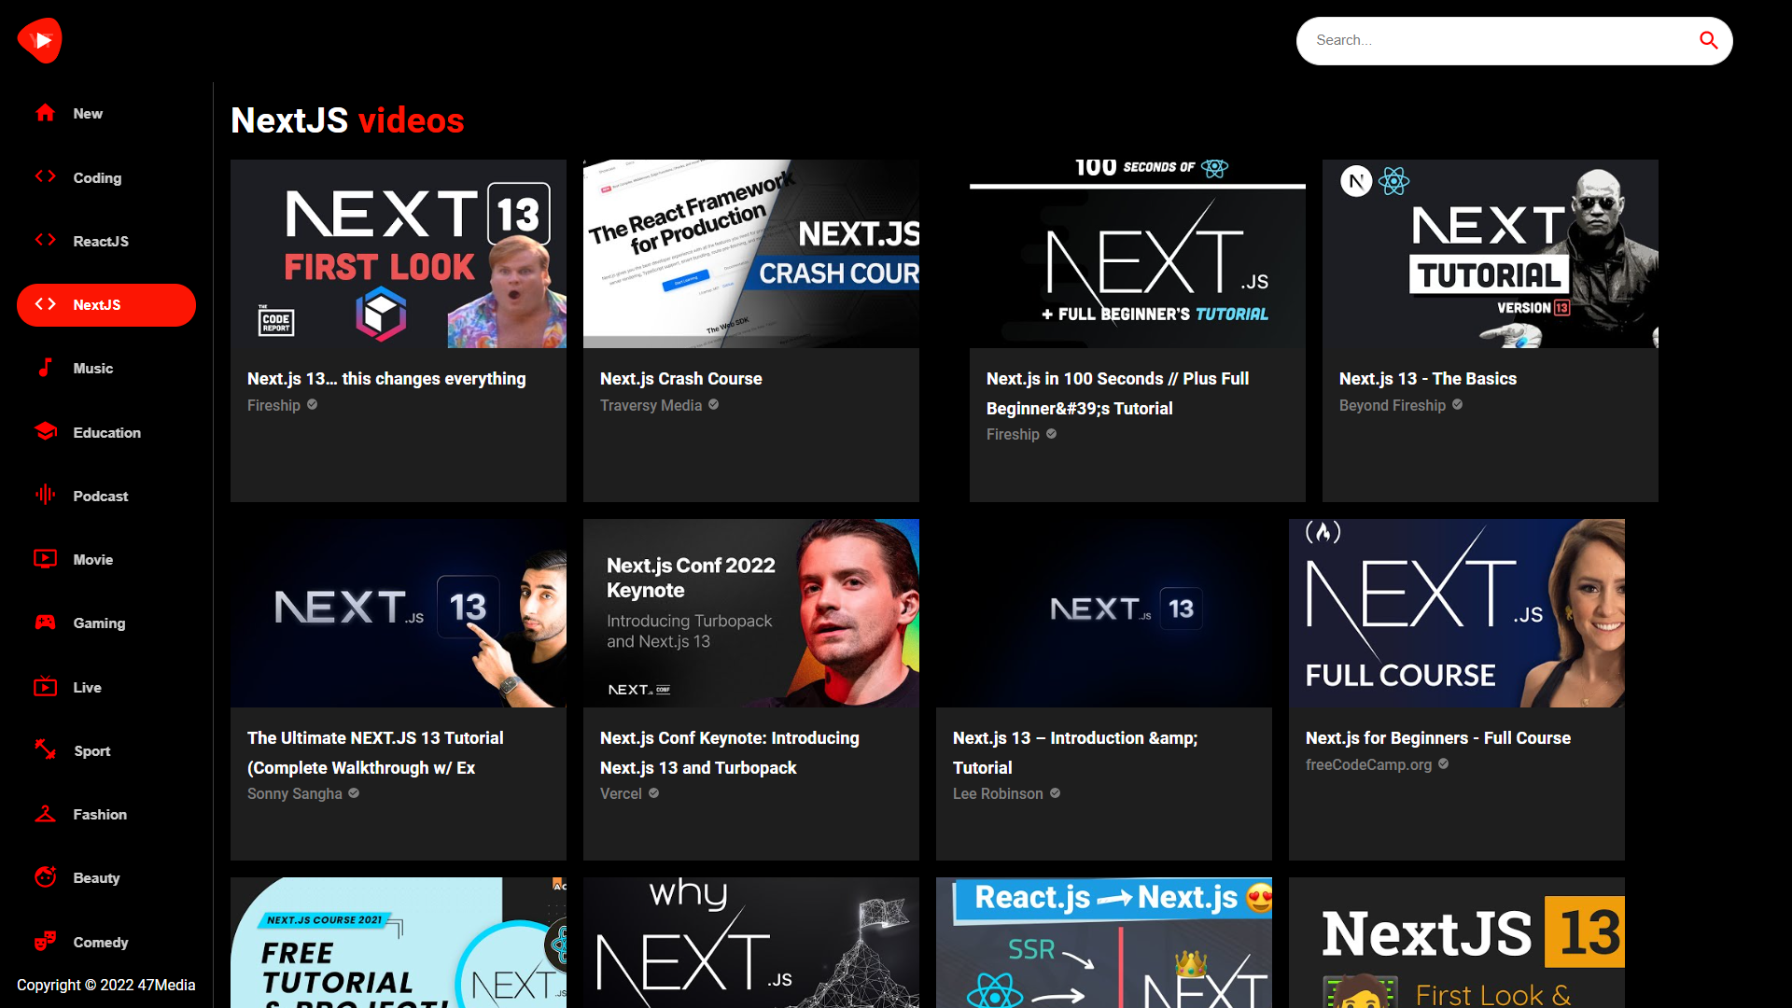Click the Movie screen icon
Image resolution: width=1792 pixels, height=1008 pixels.
click(45, 558)
